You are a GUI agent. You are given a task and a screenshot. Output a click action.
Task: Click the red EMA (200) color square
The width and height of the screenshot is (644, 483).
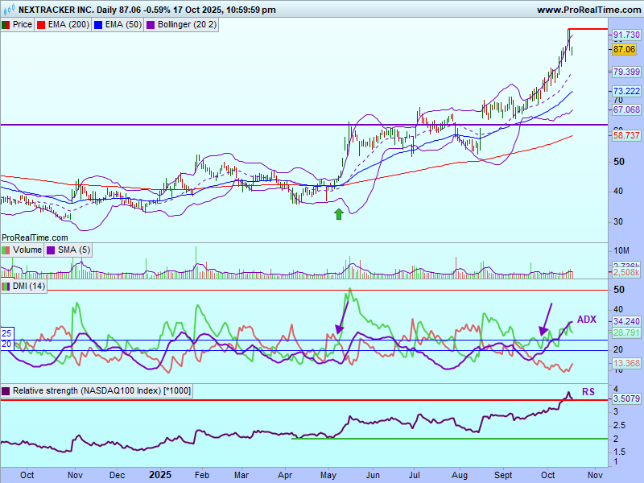point(41,25)
